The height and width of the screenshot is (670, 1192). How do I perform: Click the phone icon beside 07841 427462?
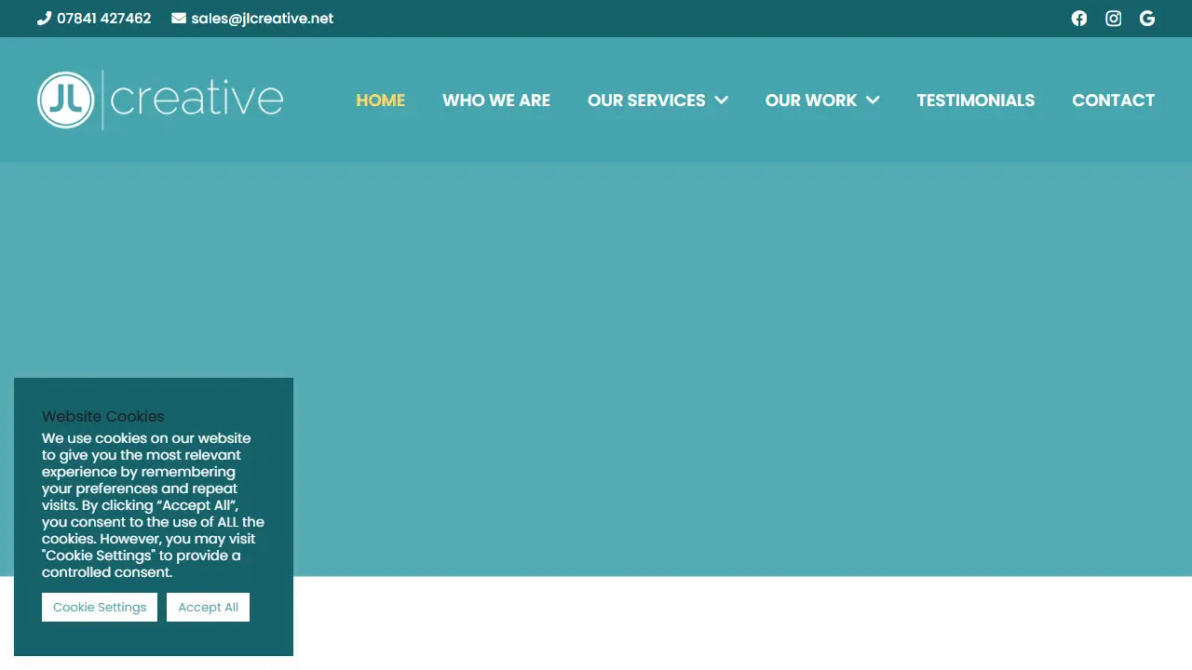coord(44,19)
